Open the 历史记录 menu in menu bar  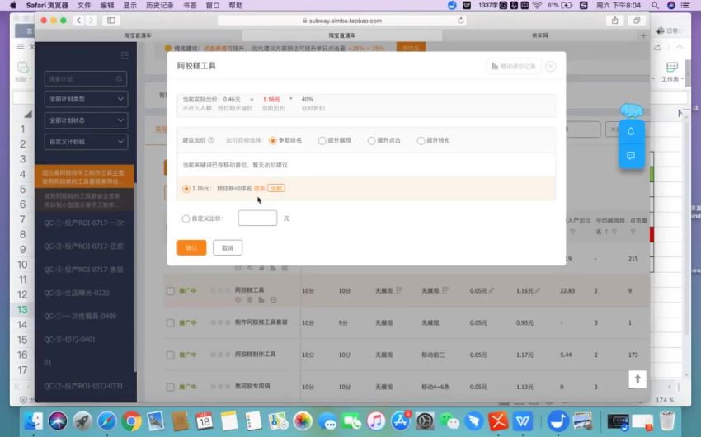coord(160,6)
